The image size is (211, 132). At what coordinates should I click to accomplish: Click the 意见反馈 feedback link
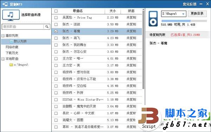(190, 4)
